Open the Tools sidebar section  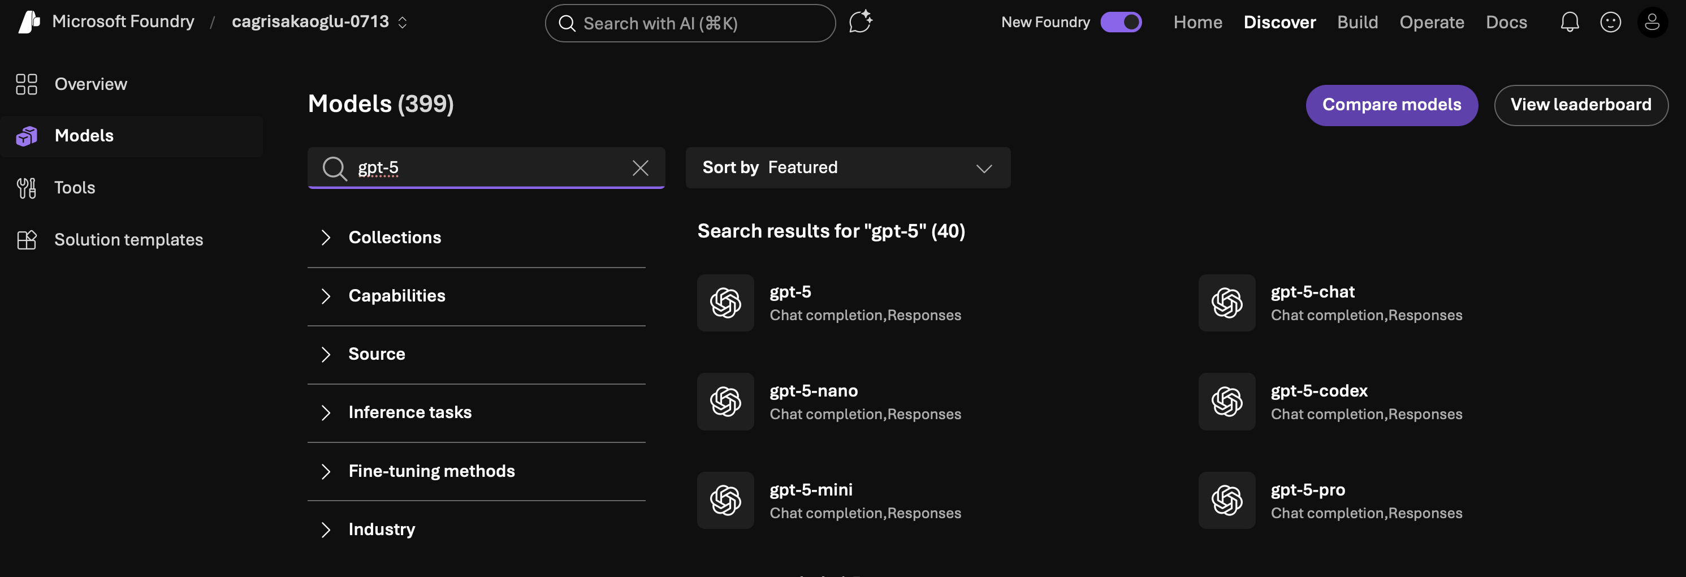click(75, 187)
